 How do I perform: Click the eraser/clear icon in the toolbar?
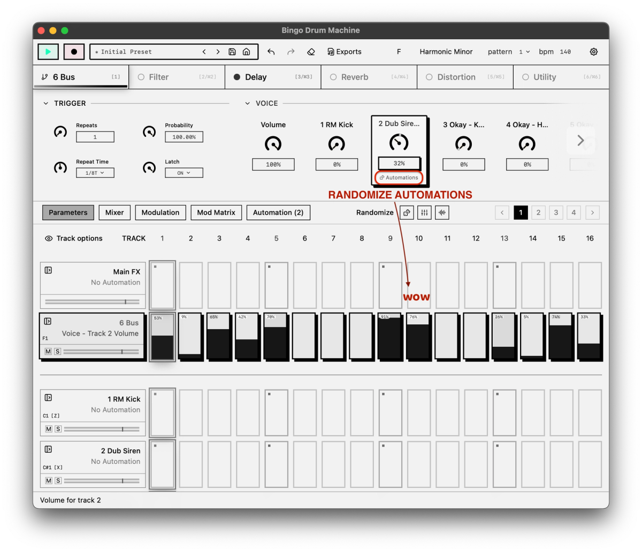tap(311, 51)
